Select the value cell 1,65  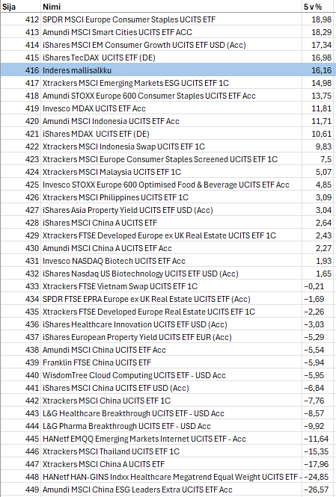(x=317, y=274)
